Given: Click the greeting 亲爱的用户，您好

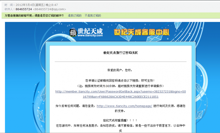Looking at the screenshot, I should (x=120, y=70).
